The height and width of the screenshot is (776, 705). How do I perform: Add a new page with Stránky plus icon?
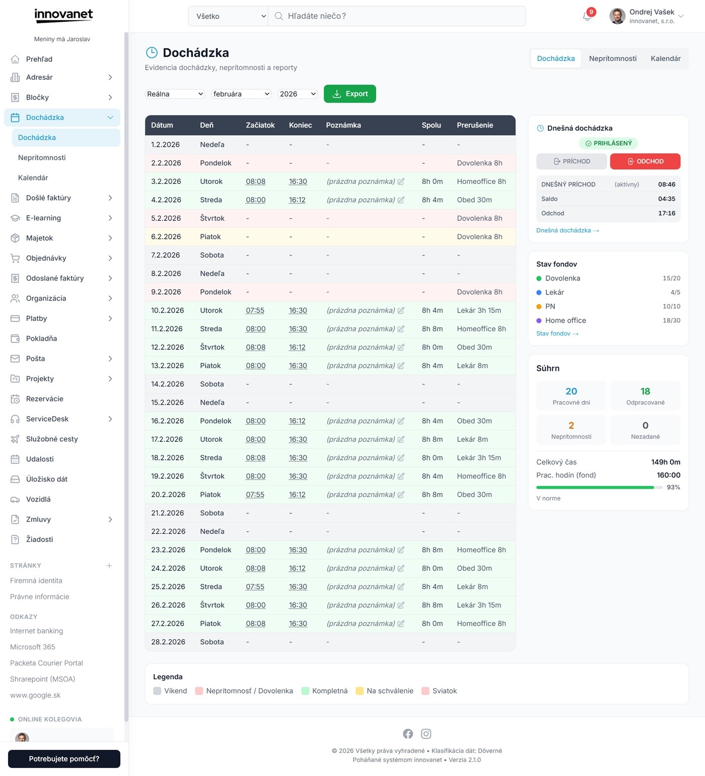tap(109, 566)
